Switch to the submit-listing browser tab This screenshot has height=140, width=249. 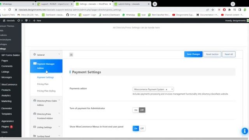pos(132,4)
